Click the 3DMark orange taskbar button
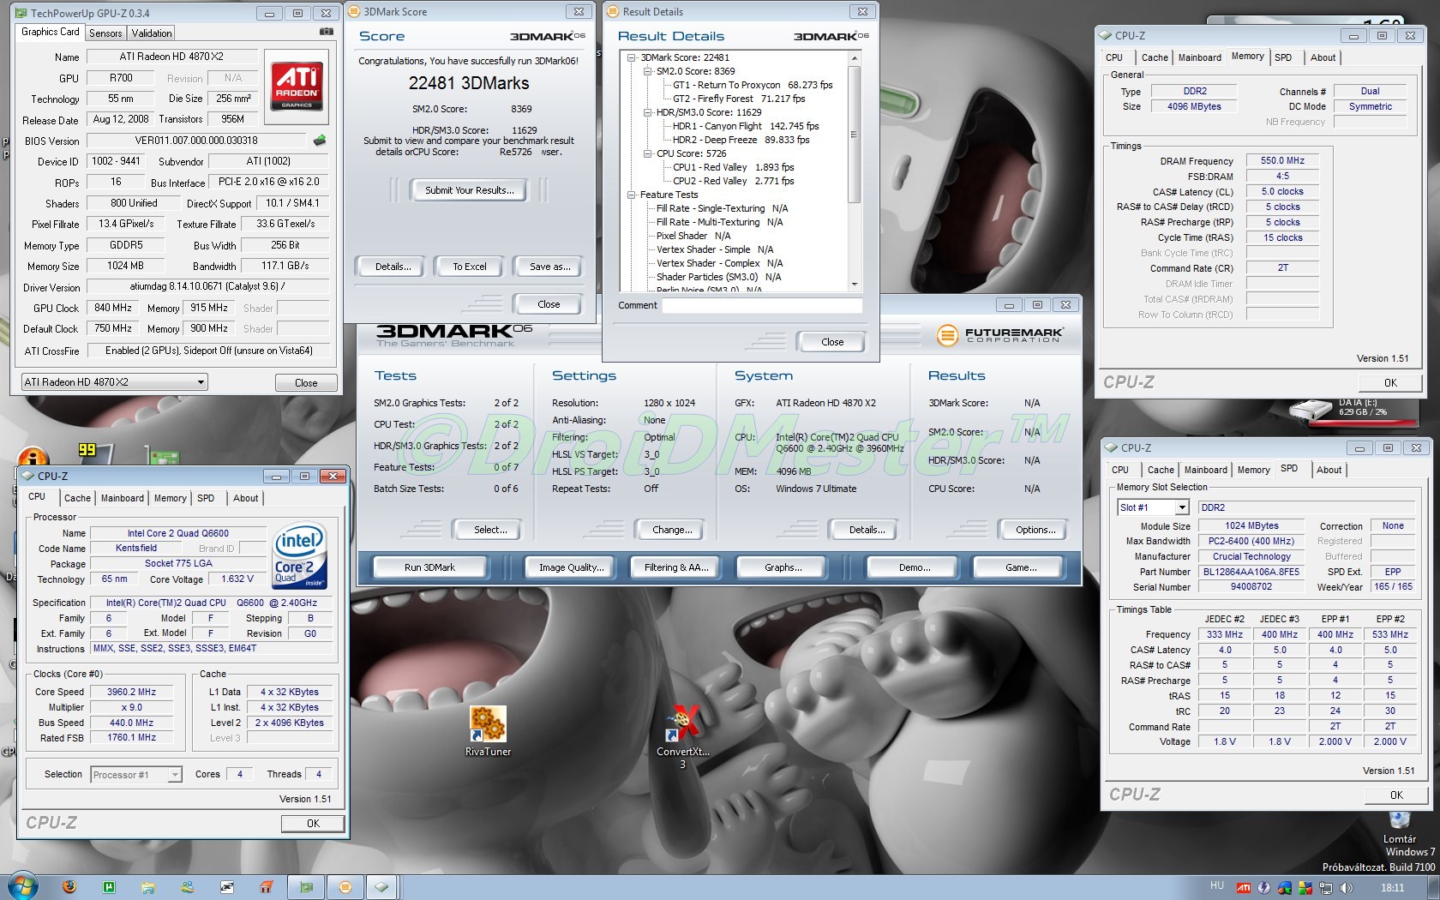The image size is (1440, 900). click(345, 887)
